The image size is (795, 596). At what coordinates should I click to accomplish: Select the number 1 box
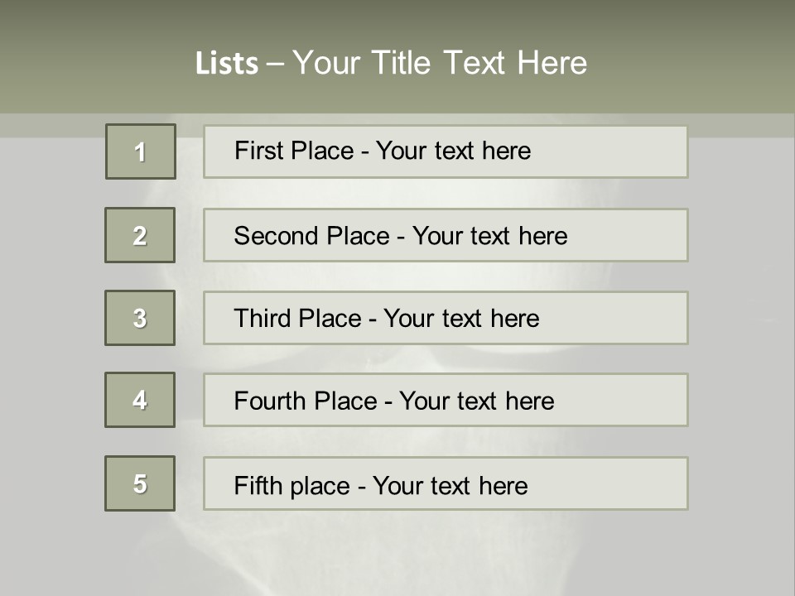click(x=141, y=151)
